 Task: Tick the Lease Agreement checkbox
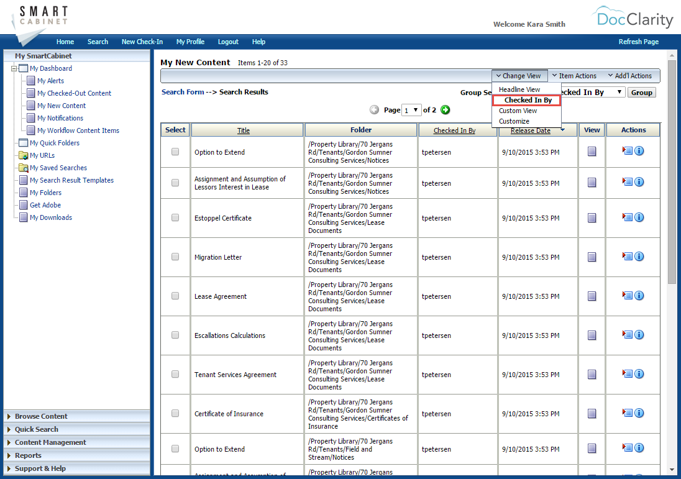[x=175, y=296]
